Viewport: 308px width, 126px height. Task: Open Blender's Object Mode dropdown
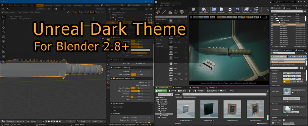tap(9, 12)
